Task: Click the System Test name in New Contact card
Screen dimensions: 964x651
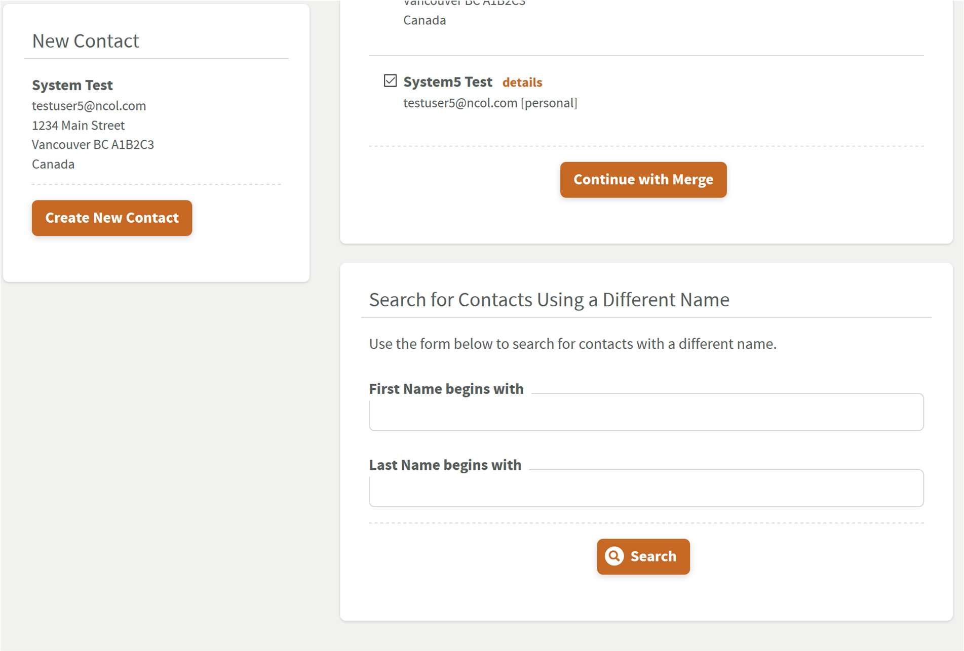Action: click(72, 85)
